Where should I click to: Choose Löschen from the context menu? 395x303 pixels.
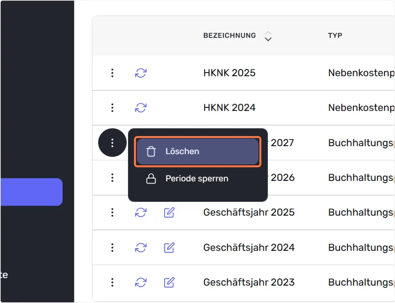click(197, 151)
